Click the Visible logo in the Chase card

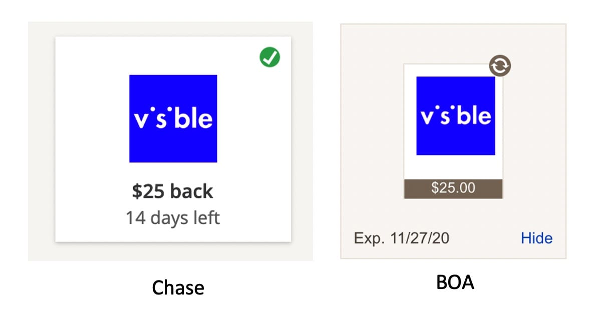173,118
